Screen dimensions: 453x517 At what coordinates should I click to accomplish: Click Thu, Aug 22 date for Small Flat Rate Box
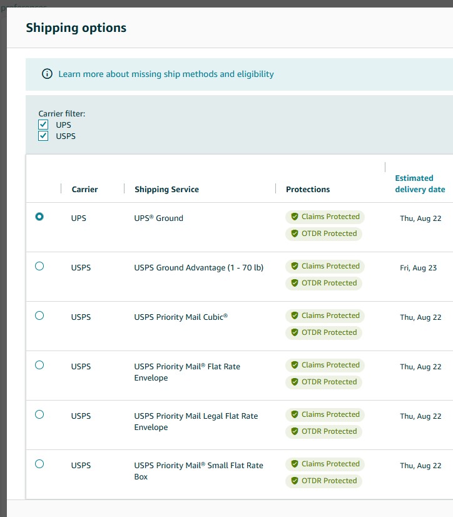click(x=420, y=466)
